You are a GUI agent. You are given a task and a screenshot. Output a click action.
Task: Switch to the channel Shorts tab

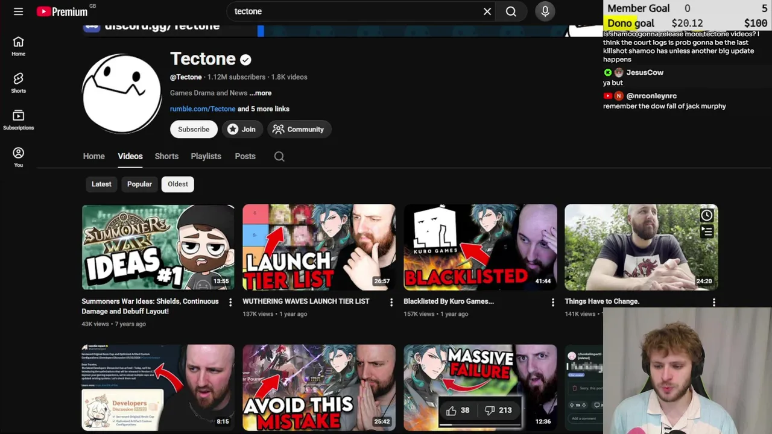point(166,156)
